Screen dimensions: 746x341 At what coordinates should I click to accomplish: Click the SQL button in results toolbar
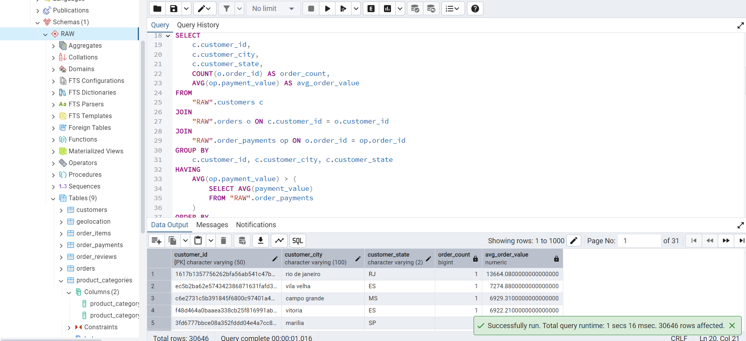(297, 240)
